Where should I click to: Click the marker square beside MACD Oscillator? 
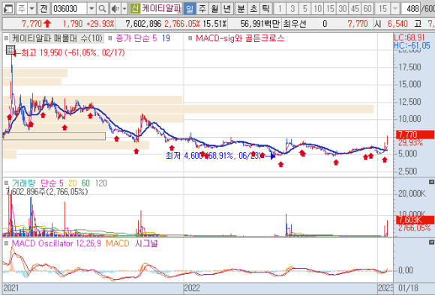pos(7,243)
